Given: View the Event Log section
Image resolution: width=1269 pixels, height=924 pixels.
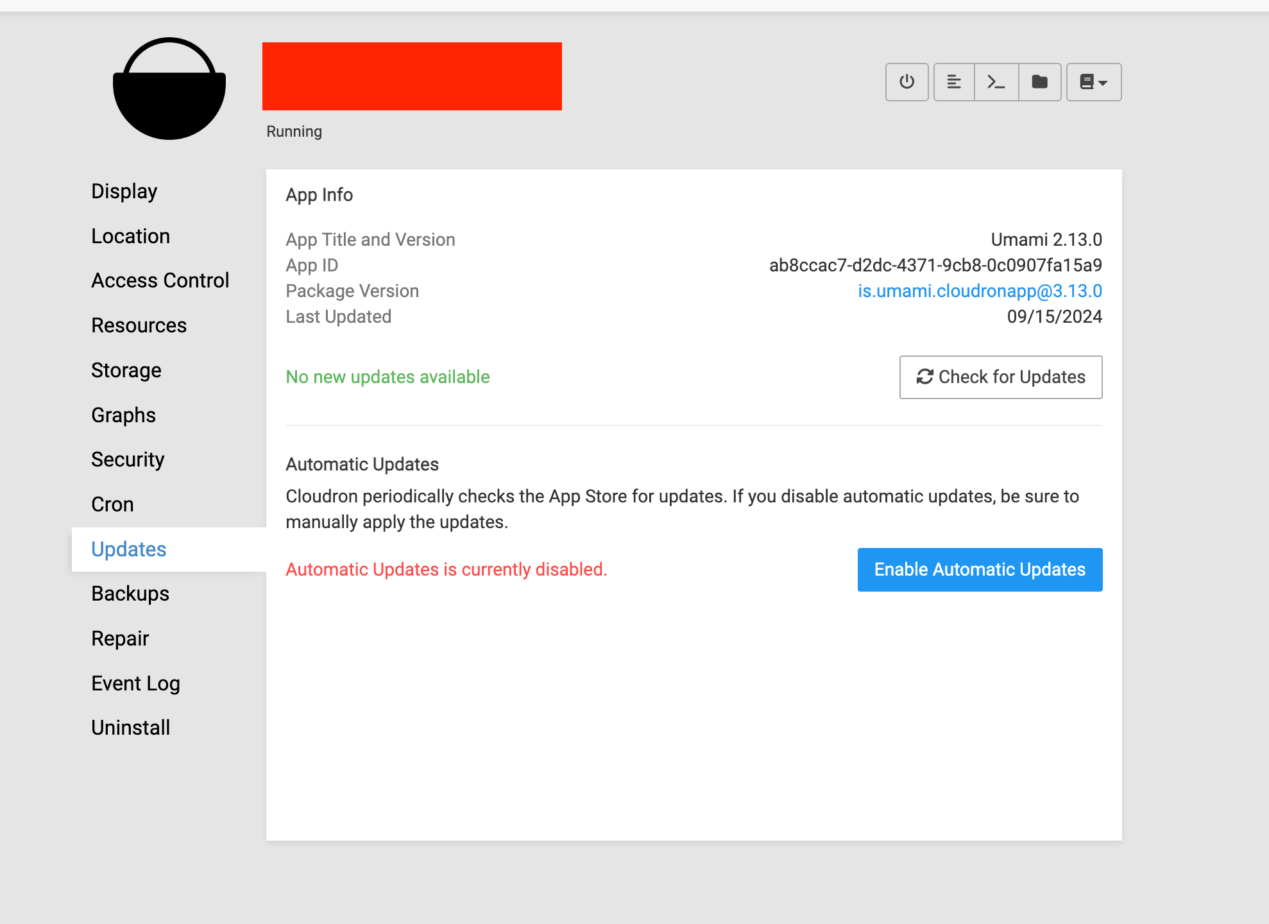Looking at the screenshot, I should pyautogui.click(x=136, y=683).
